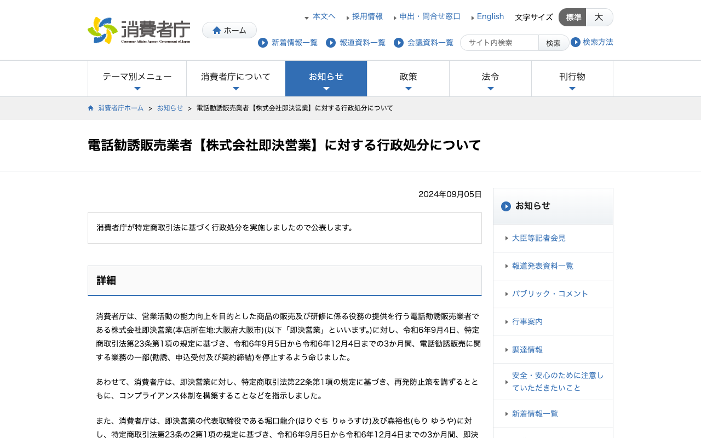Viewport: 701px width, 438px height.
Task: Open sidebar 安全・安心のために注意していただきたいこと link
Action: coord(558,382)
